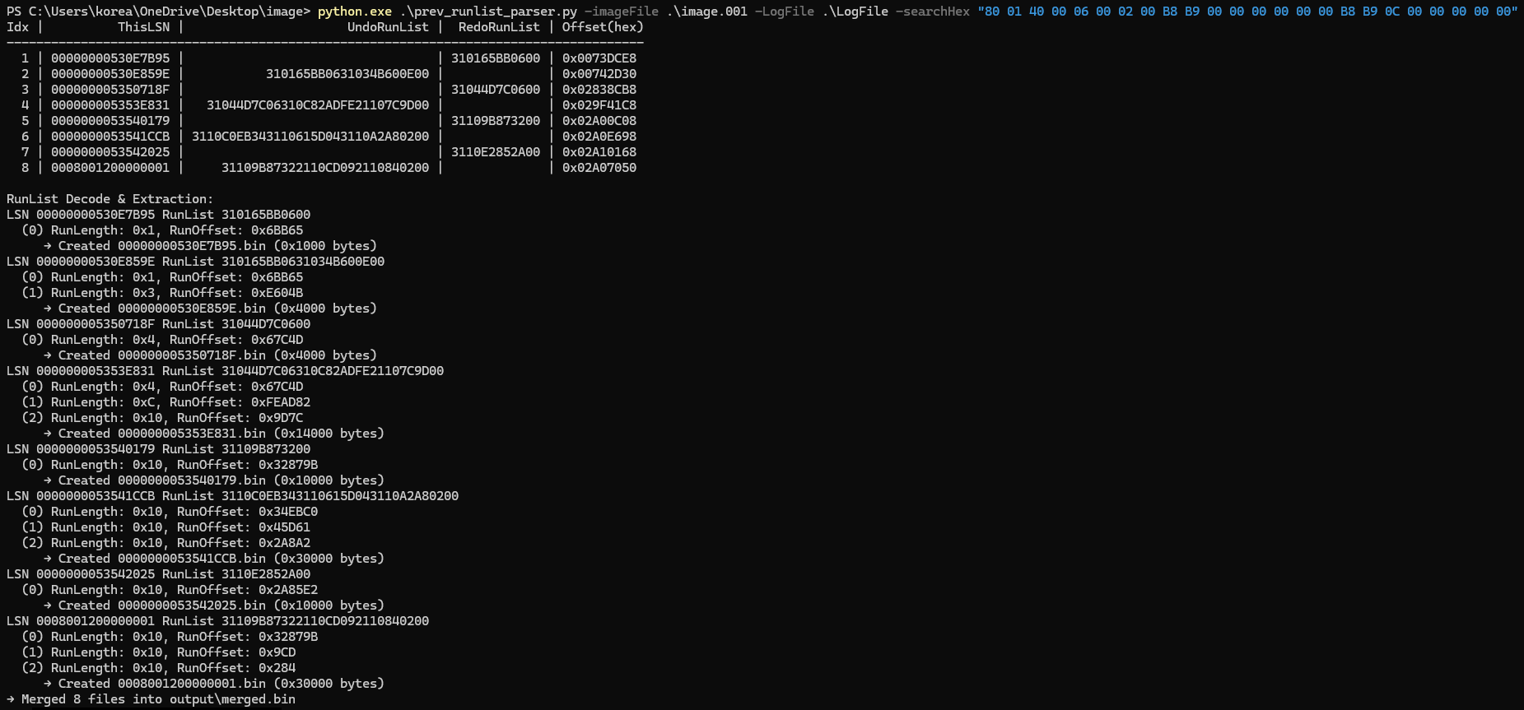Click offset value 0x0073DCE8 in row 1
This screenshot has height=710, width=1524.
click(x=599, y=58)
